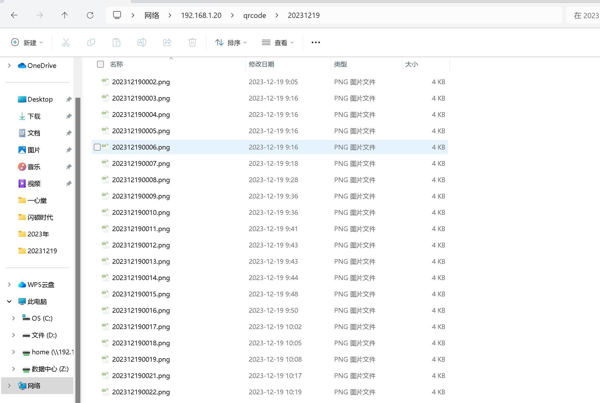Image resolution: width=600 pixels, height=403 pixels.
Task: Open the 排序 sort dropdown
Action: [x=231, y=42]
